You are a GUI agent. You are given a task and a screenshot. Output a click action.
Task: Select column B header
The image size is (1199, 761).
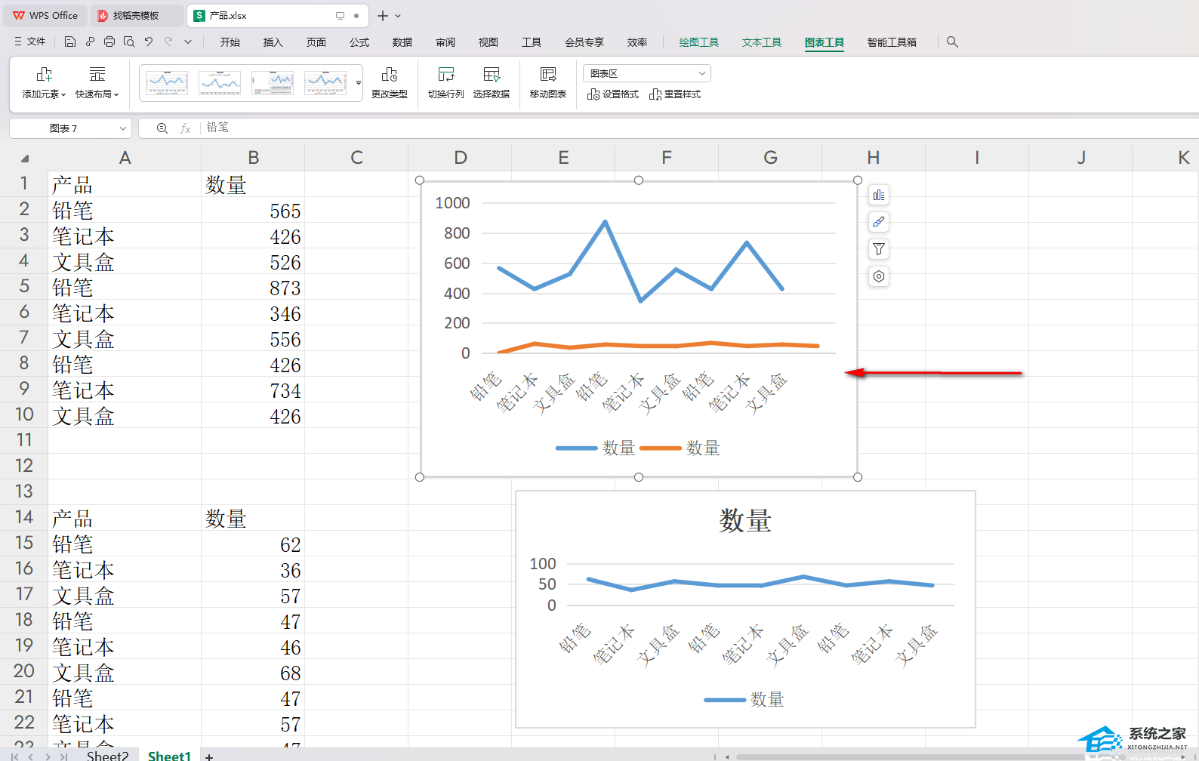click(x=253, y=158)
